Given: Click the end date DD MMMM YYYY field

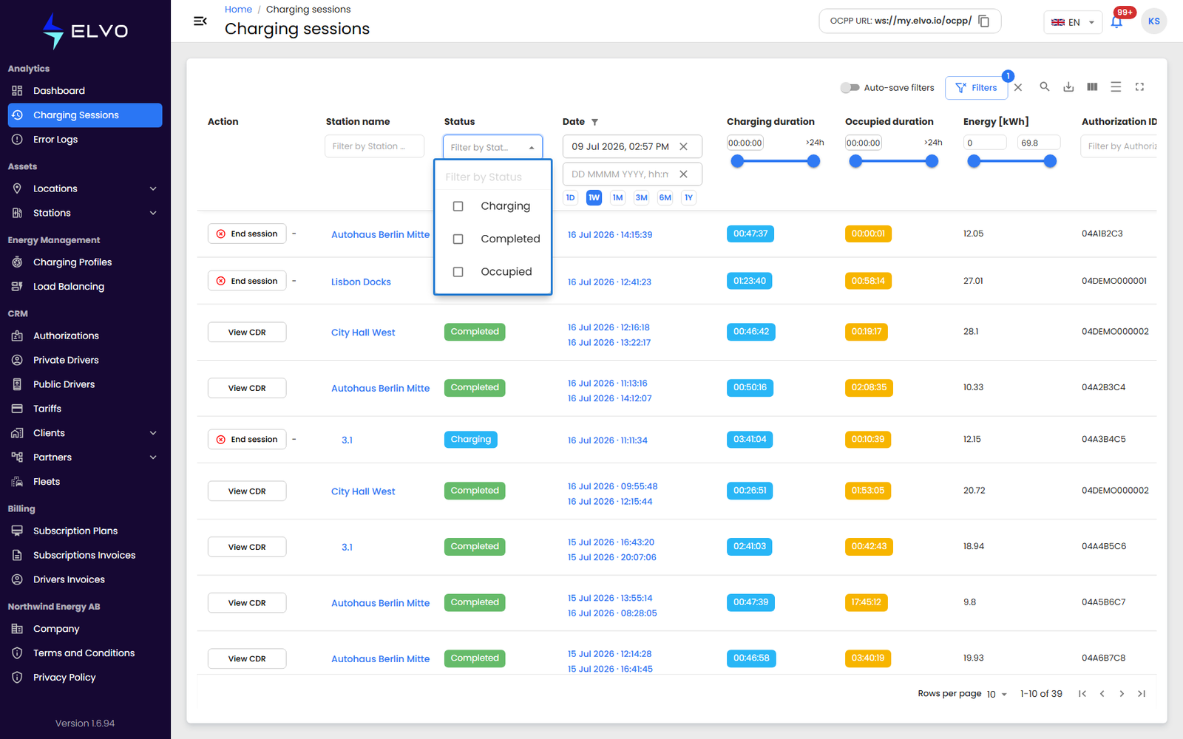Looking at the screenshot, I should [x=620, y=174].
